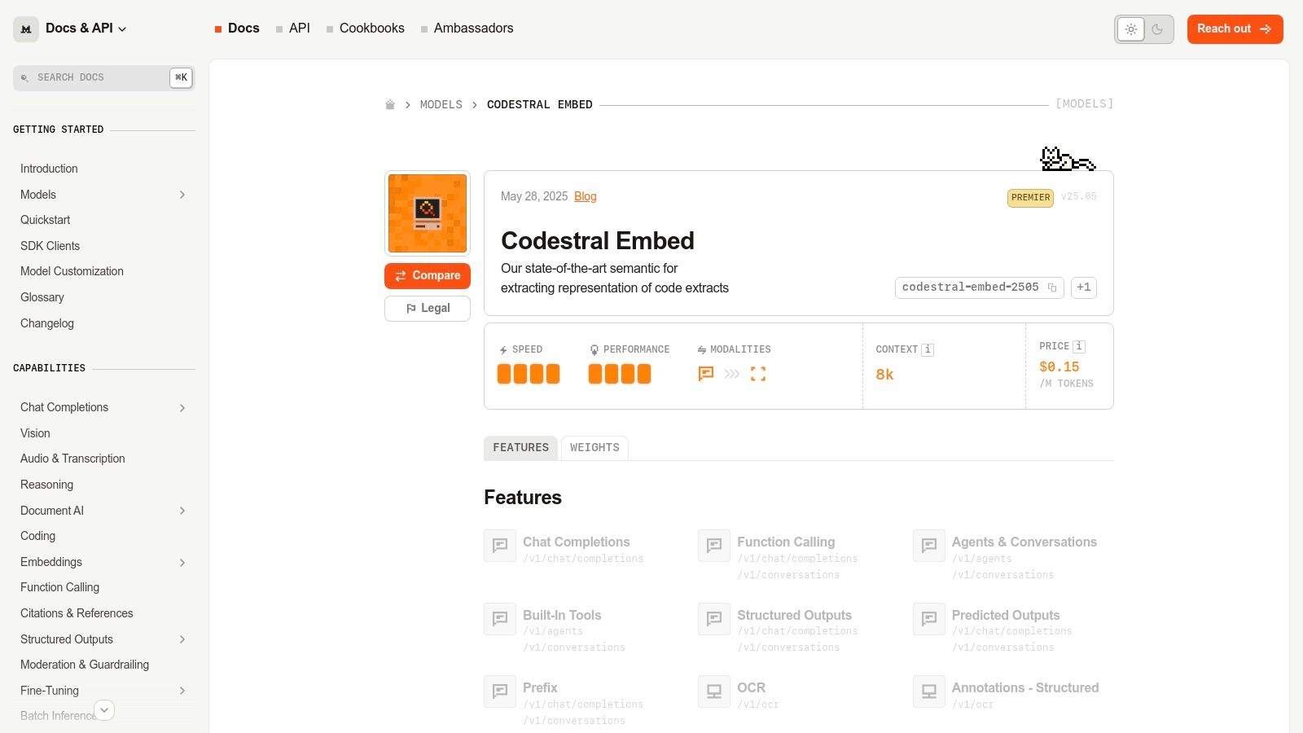Click the Speed rating bars

coord(529,374)
